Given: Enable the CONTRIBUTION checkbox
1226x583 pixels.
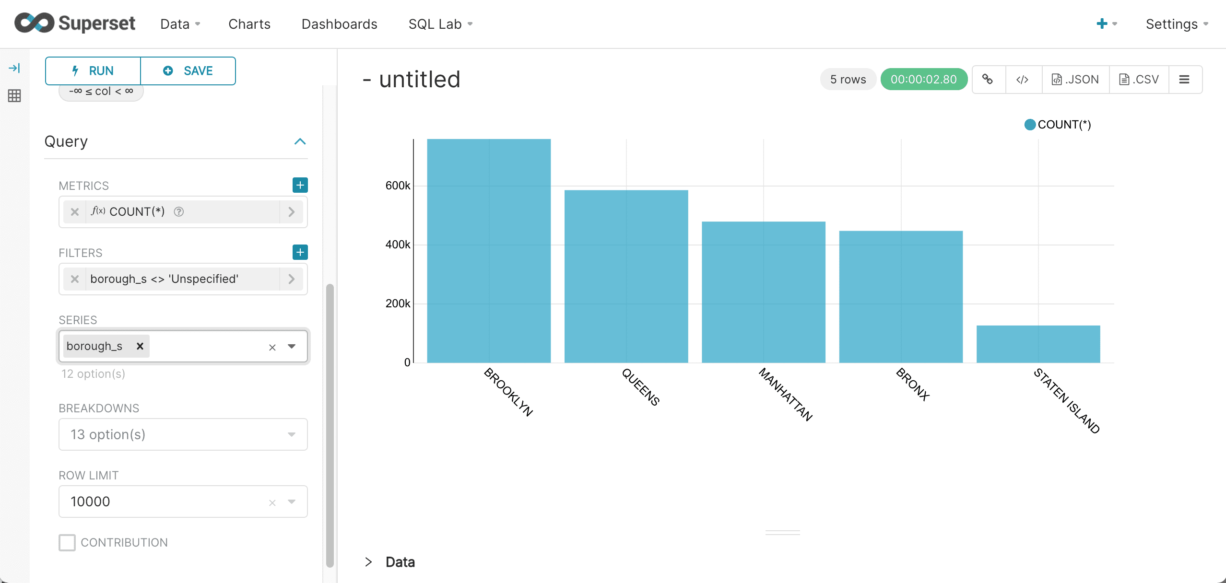Looking at the screenshot, I should click(x=67, y=542).
